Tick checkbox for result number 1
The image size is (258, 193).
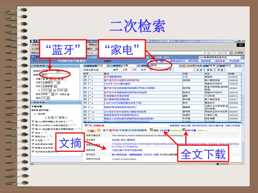[89, 77]
